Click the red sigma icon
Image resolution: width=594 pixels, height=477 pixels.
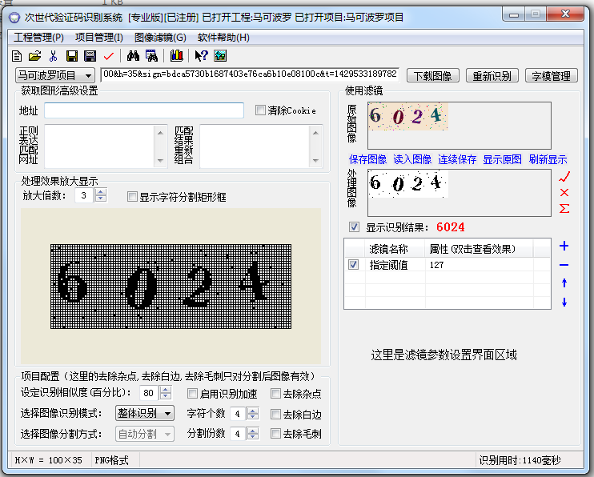tap(564, 210)
